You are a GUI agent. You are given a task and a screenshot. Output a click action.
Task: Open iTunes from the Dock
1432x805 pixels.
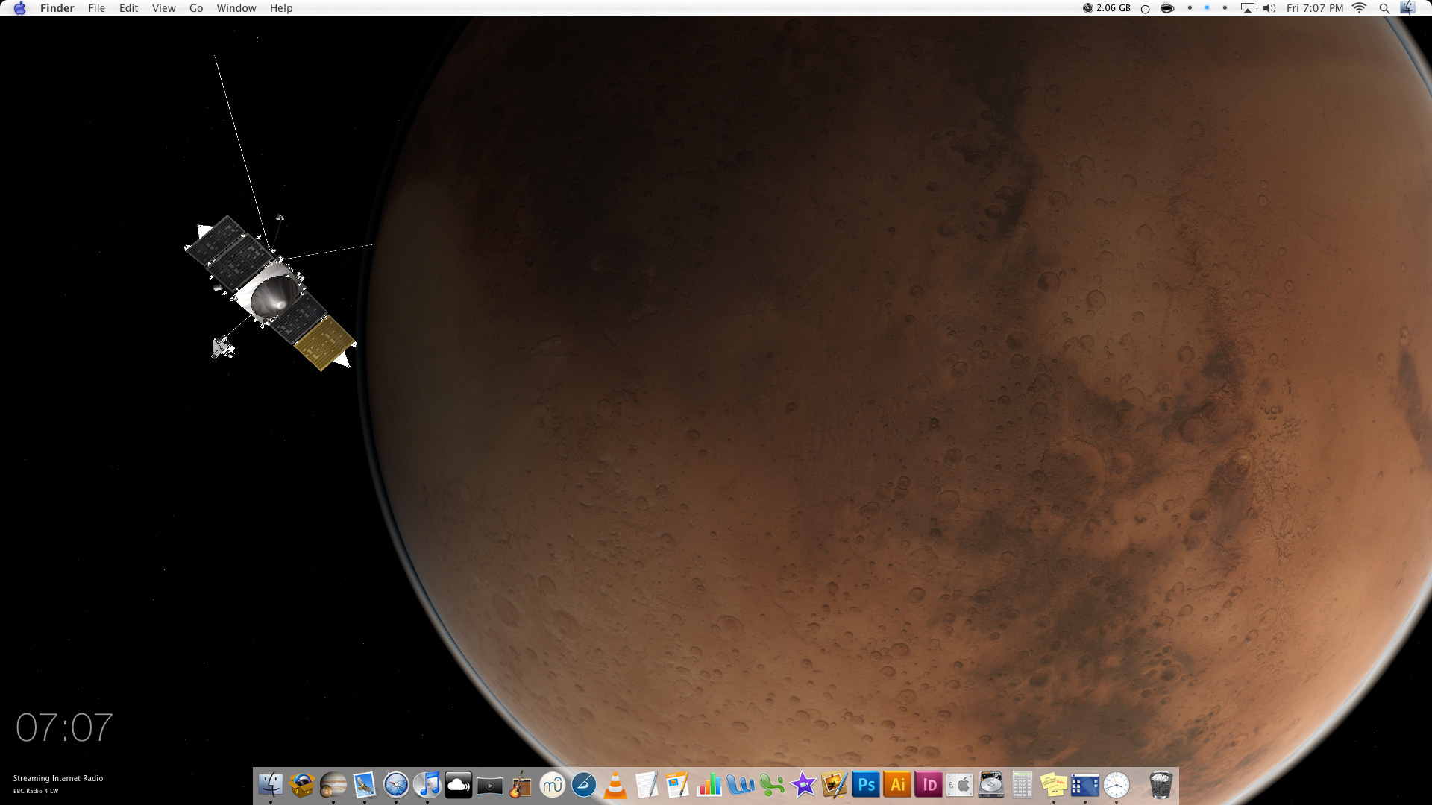click(427, 785)
